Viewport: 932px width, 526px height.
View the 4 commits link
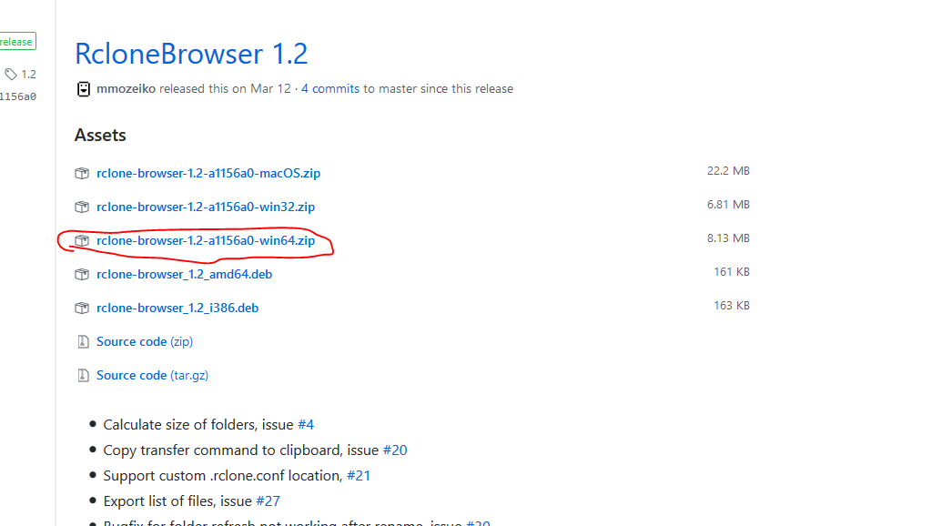(x=330, y=88)
